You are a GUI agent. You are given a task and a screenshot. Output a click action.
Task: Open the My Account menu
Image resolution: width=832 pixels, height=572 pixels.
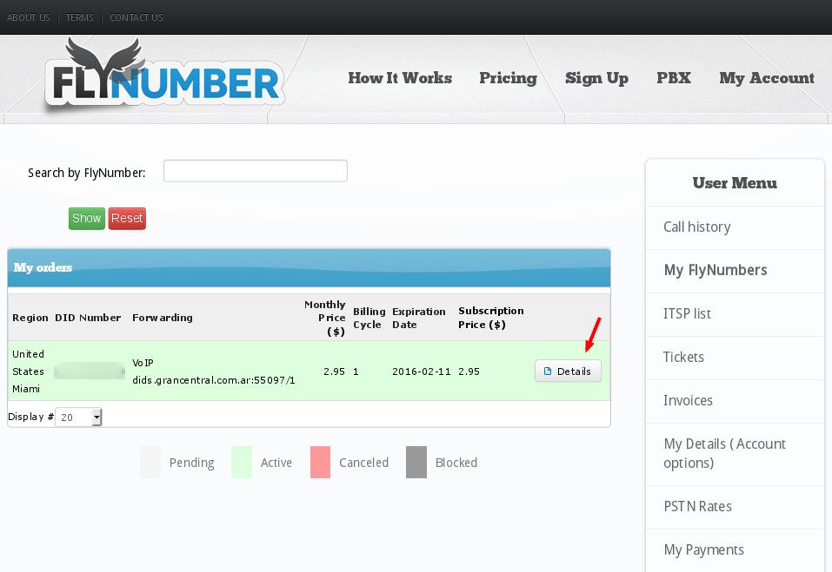[x=767, y=78]
